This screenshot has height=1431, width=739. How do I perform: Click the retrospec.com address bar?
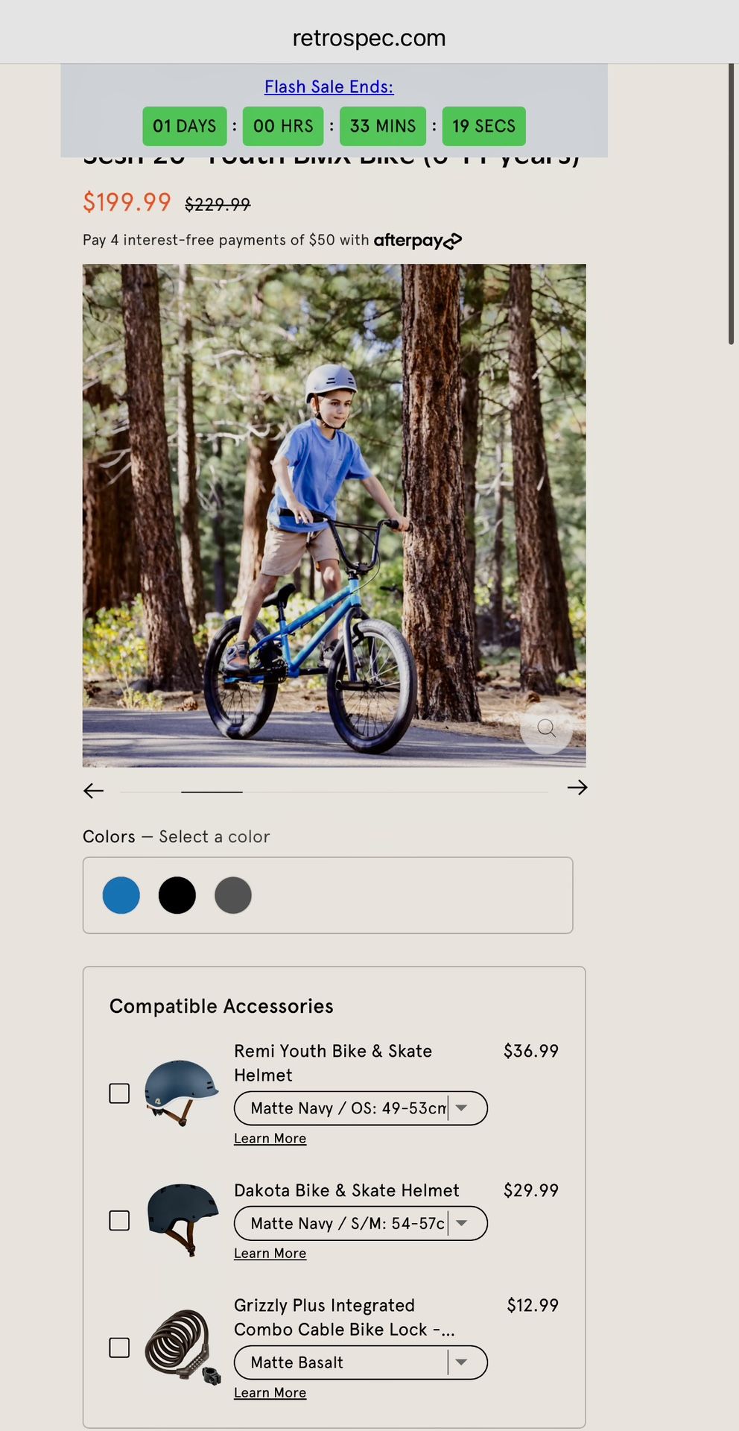[369, 37]
